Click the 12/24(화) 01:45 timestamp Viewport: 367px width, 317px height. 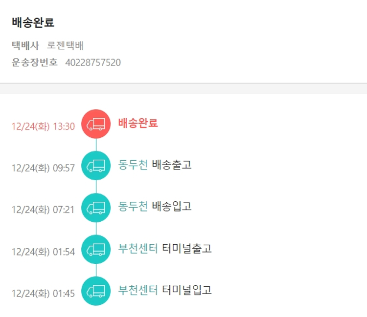(43, 294)
